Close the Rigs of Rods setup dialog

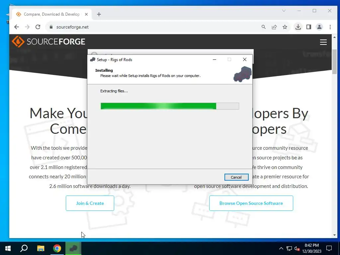point(245,59)
